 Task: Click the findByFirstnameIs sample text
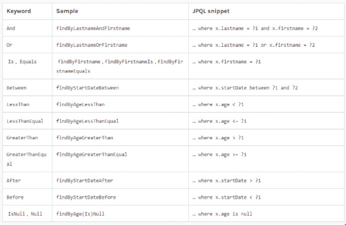pos(129,62)
